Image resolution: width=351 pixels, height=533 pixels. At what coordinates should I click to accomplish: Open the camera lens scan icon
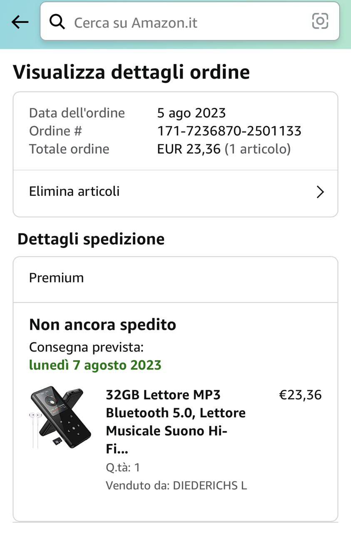click(320, 21)
